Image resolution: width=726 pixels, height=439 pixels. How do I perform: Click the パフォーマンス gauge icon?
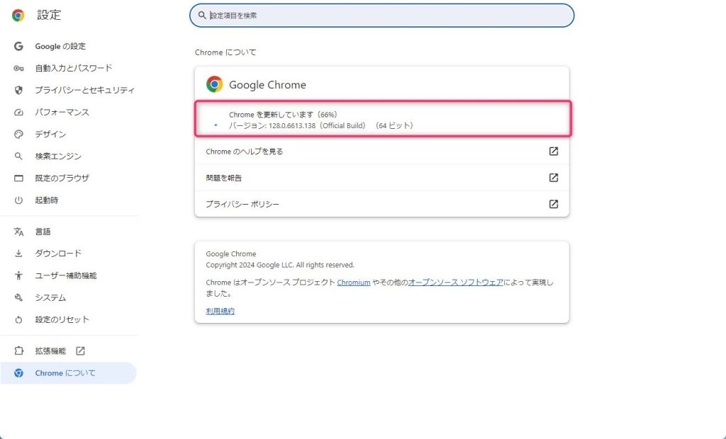(x=19, y=112)
